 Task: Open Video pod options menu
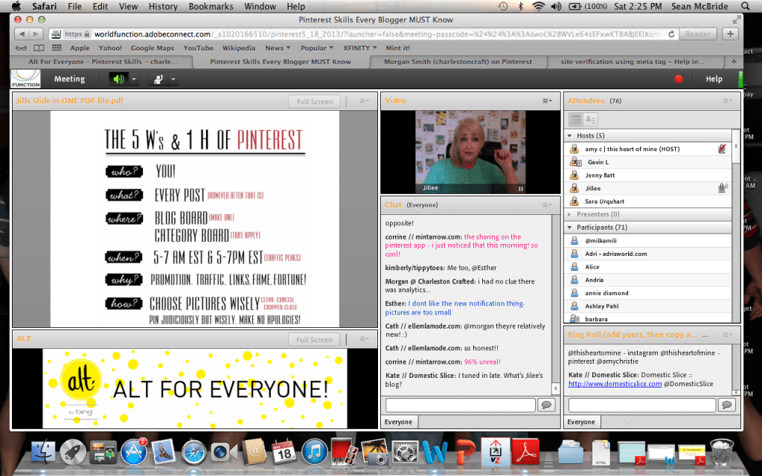[x=547, y=101]
